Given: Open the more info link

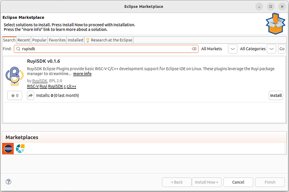Looking at the screenshot, I should (x=82, y=74).
